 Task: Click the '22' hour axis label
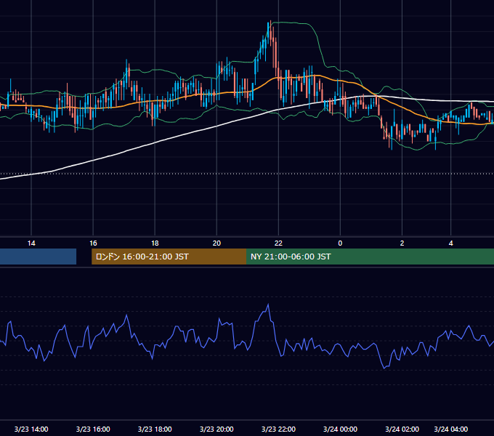click(278, 243)
